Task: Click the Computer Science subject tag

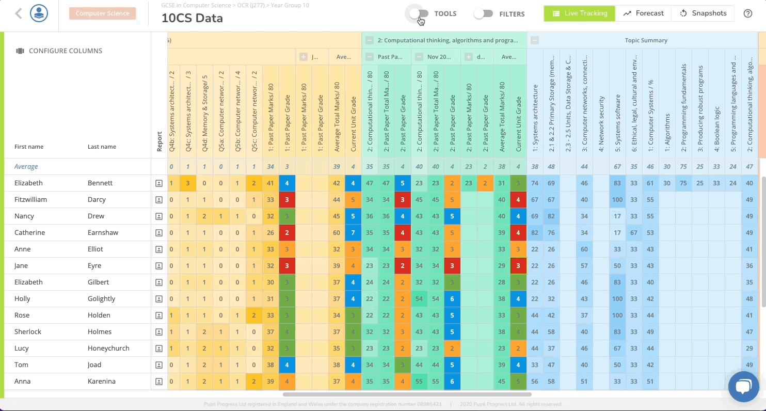Action: click(x=103, y=13)
